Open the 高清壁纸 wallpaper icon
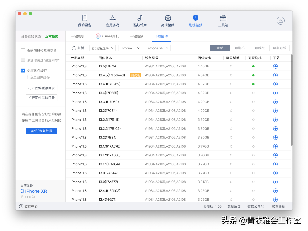308x231 pixels. (168, 18)
